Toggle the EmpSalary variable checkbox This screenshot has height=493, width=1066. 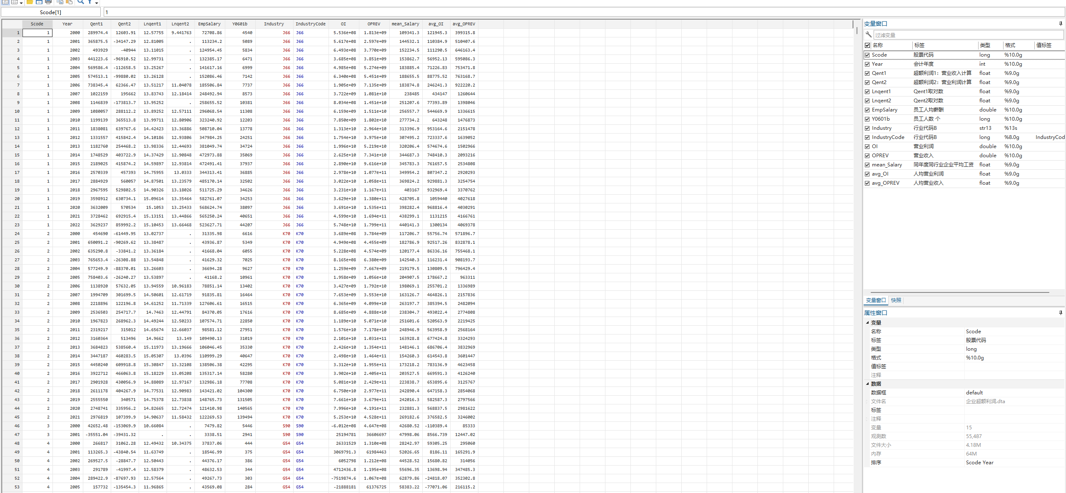pos(867,110)
